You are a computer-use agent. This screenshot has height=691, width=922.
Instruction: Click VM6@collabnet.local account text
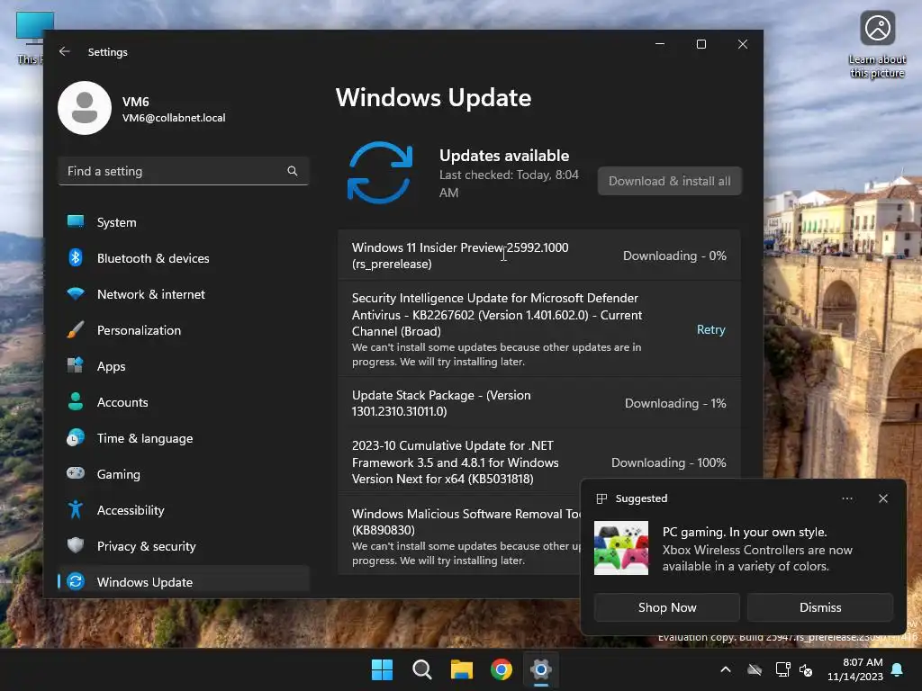tap(174, 118)
